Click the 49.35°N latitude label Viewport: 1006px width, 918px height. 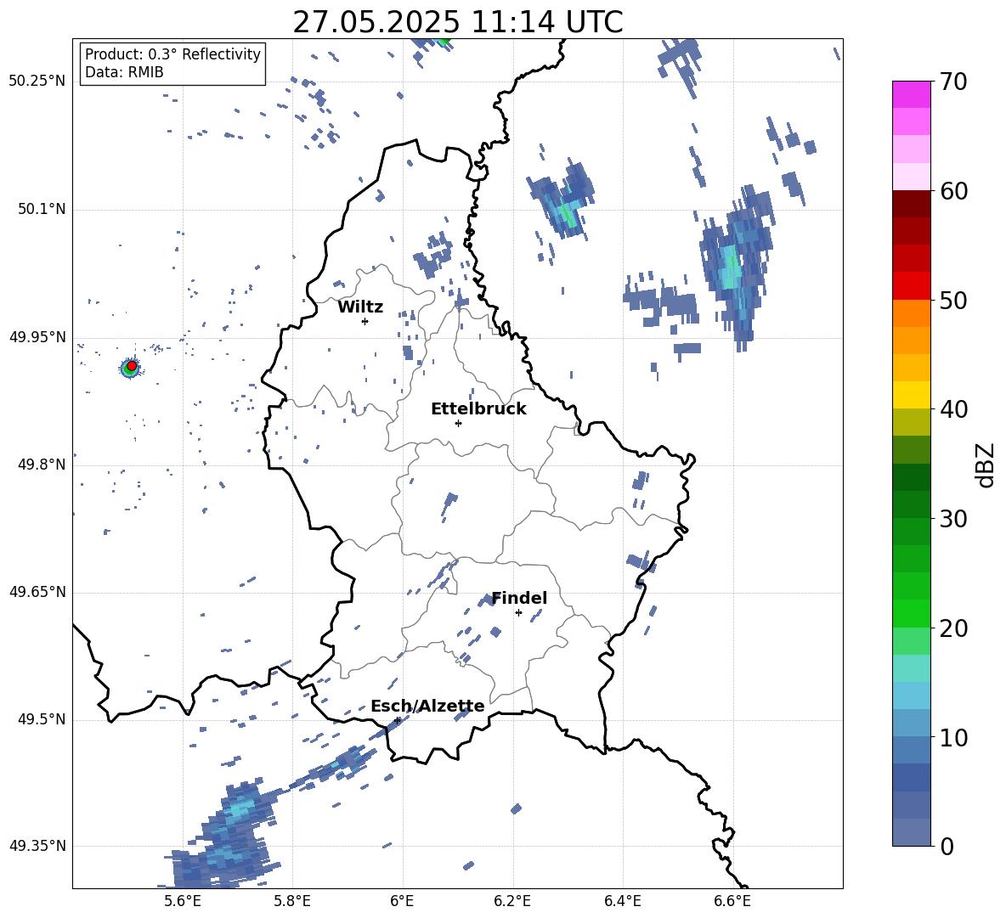37,846
